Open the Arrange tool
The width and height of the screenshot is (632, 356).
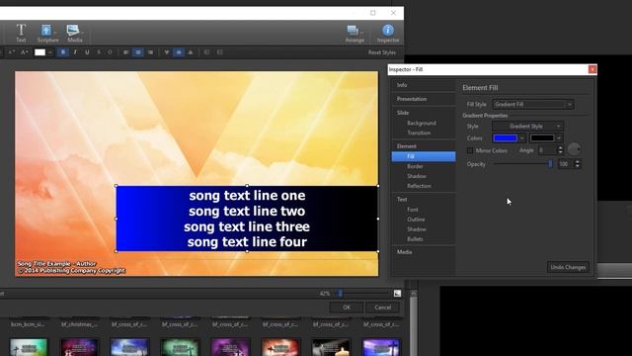tap(354, 33)
